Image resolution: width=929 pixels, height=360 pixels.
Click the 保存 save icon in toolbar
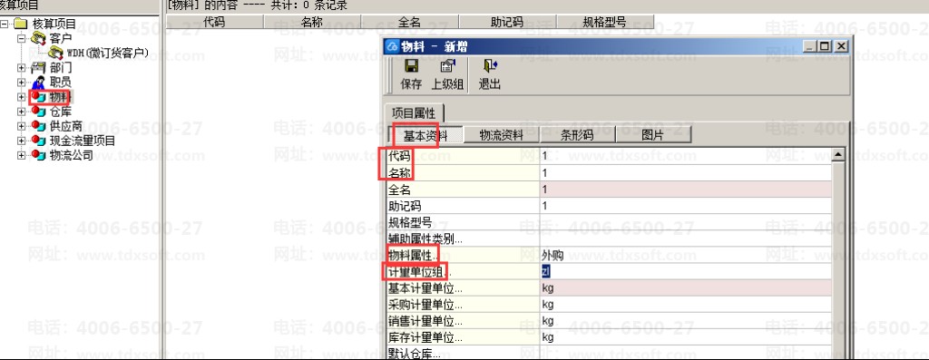click(411, 66)
